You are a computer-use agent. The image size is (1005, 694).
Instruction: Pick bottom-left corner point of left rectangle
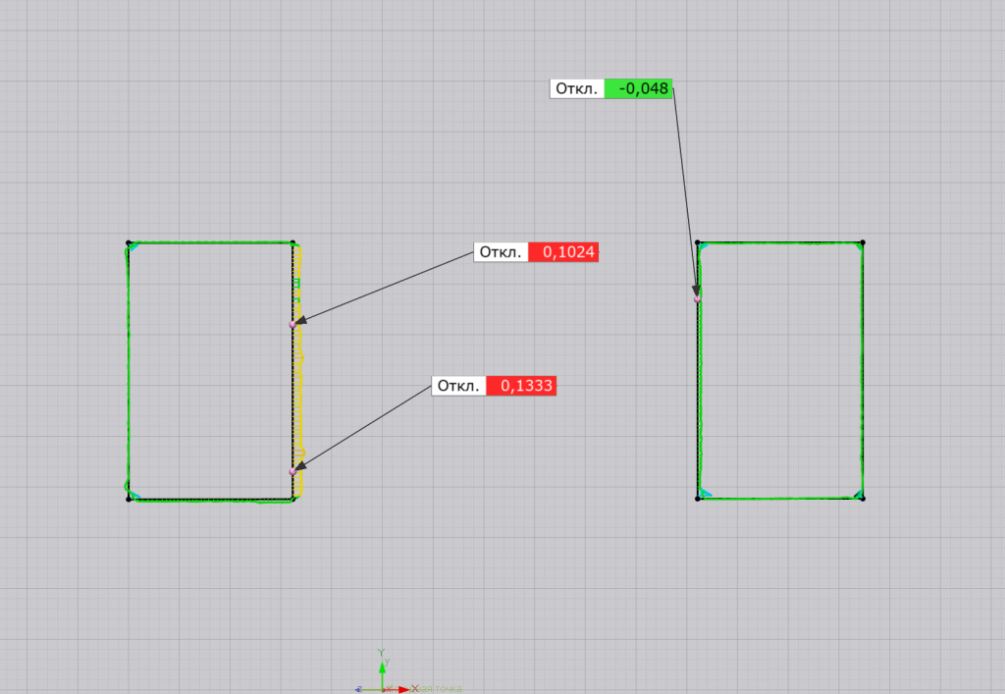(129, 499)
